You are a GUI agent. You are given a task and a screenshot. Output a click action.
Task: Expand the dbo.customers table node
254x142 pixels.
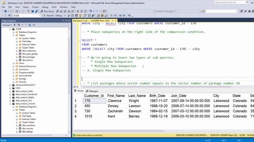pos(17,51)
